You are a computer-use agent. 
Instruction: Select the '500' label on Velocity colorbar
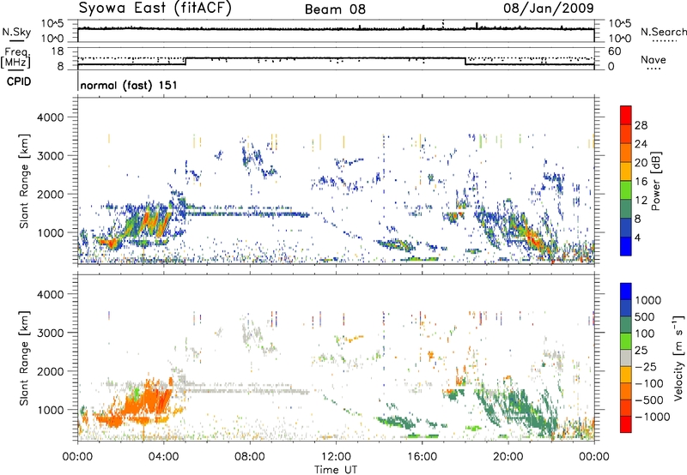pos(645,316)
